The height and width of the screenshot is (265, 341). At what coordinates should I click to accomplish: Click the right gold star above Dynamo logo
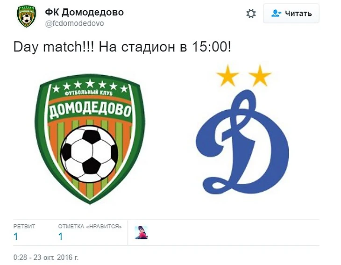pyautogui.click(x=260, y=76)
